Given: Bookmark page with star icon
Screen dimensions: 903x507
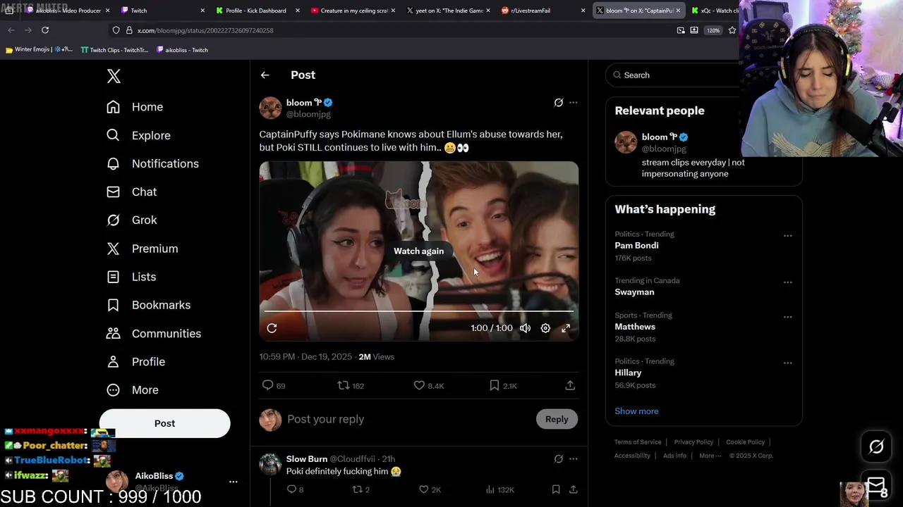Looking at the screenshot, I should (x=732, y=30).
